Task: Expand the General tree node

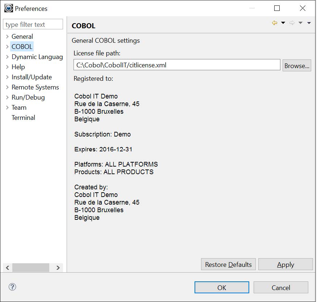Action: tap(7, 37)
